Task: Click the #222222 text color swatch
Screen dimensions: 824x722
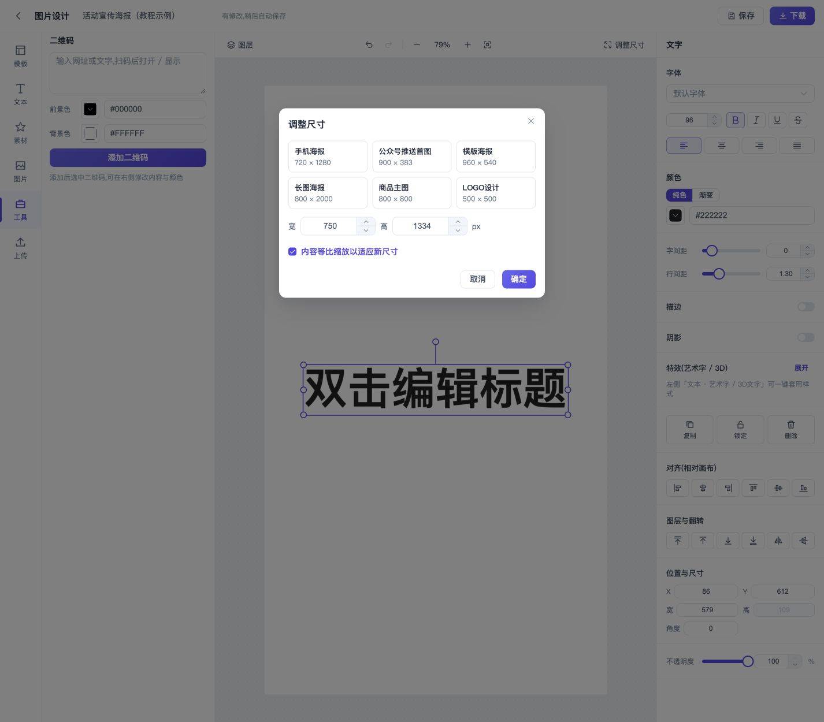Action: pyautogui.click(x=675, y=215)
